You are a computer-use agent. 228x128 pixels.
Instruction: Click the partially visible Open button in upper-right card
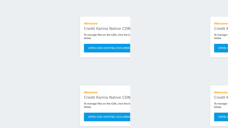[221, 48]
